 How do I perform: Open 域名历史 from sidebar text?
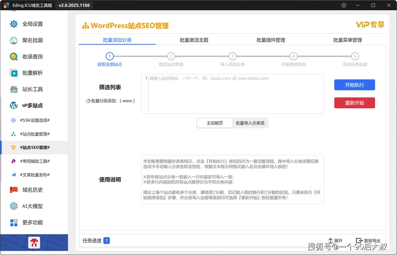point(33,190)
